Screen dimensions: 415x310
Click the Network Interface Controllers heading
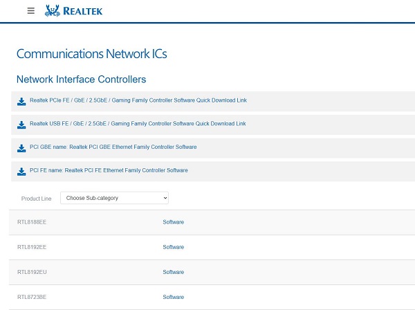point(81,80)
